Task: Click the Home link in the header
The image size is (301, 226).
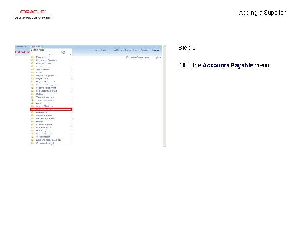Action: tap(97, 50)
